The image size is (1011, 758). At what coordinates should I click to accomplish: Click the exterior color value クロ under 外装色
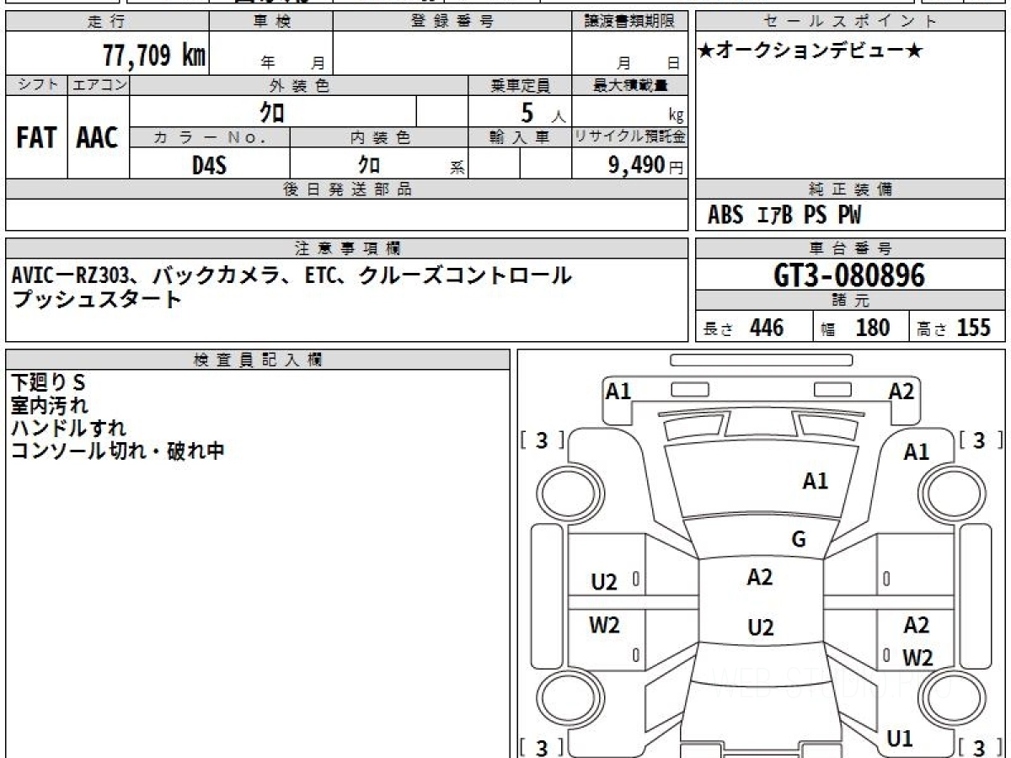coord(272,111)
